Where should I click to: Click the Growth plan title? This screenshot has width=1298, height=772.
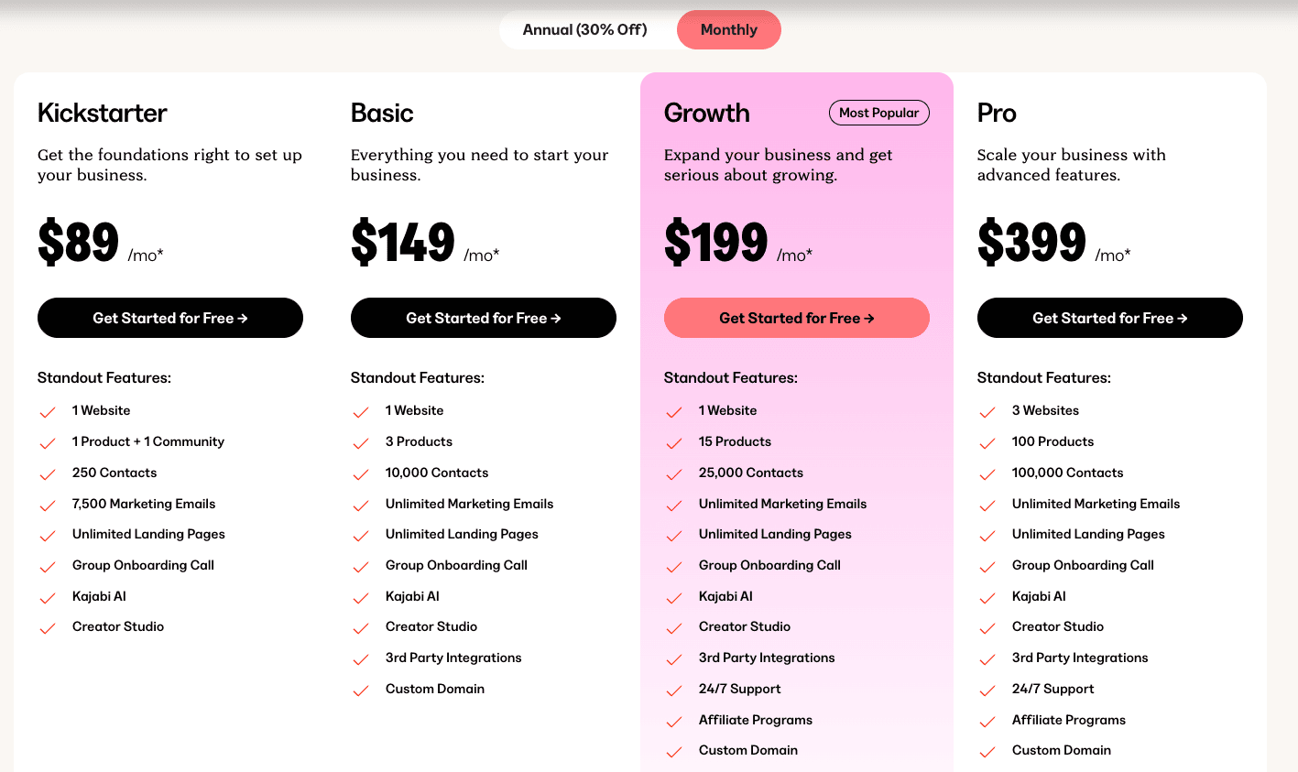[706, 113]
